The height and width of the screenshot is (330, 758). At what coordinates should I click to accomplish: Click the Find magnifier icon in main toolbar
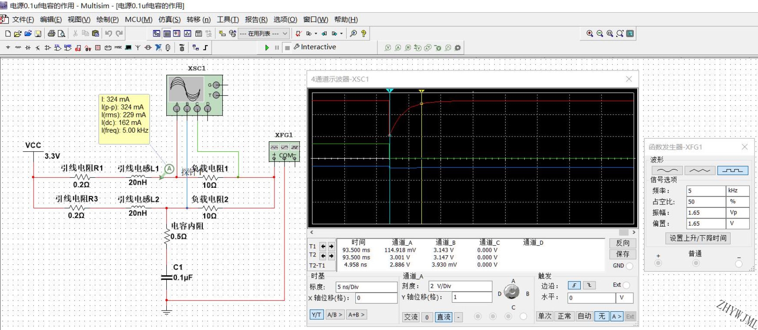pyautogui.click(x=354, y=33)
